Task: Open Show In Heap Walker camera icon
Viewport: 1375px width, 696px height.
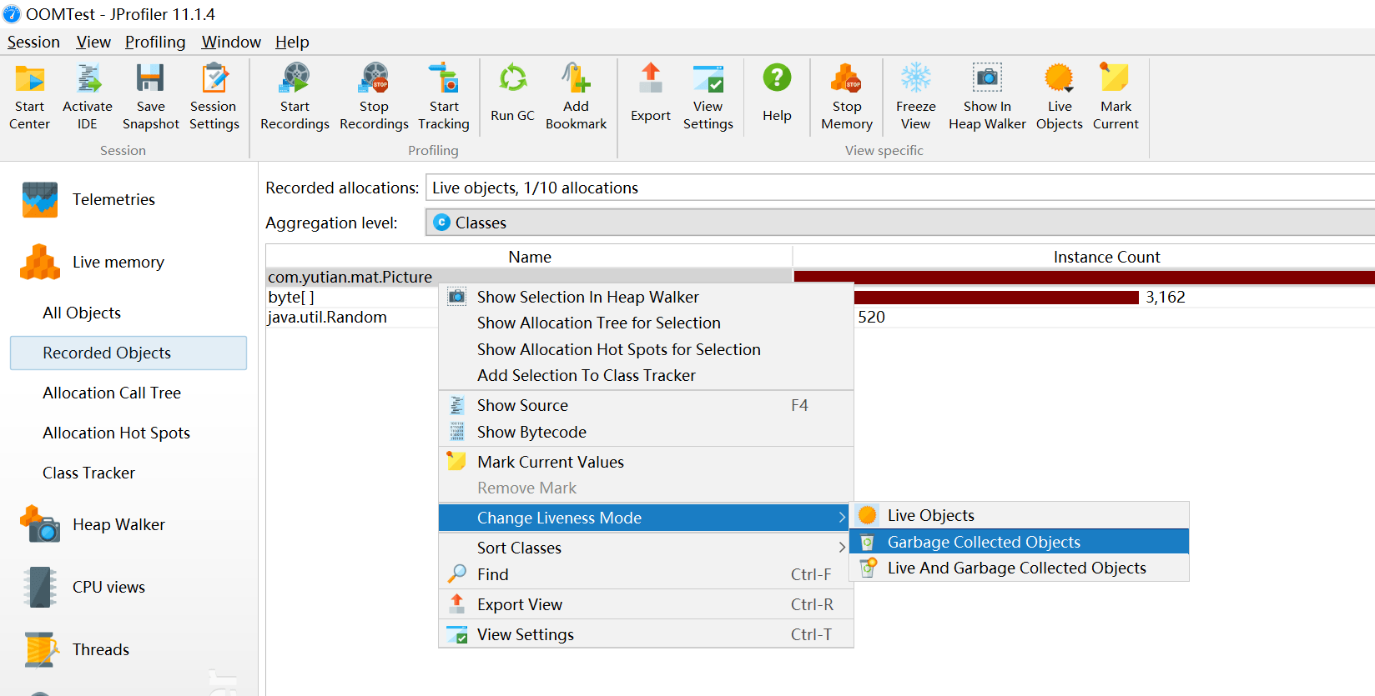Action: pyautogui.click(x=987, y=80)
